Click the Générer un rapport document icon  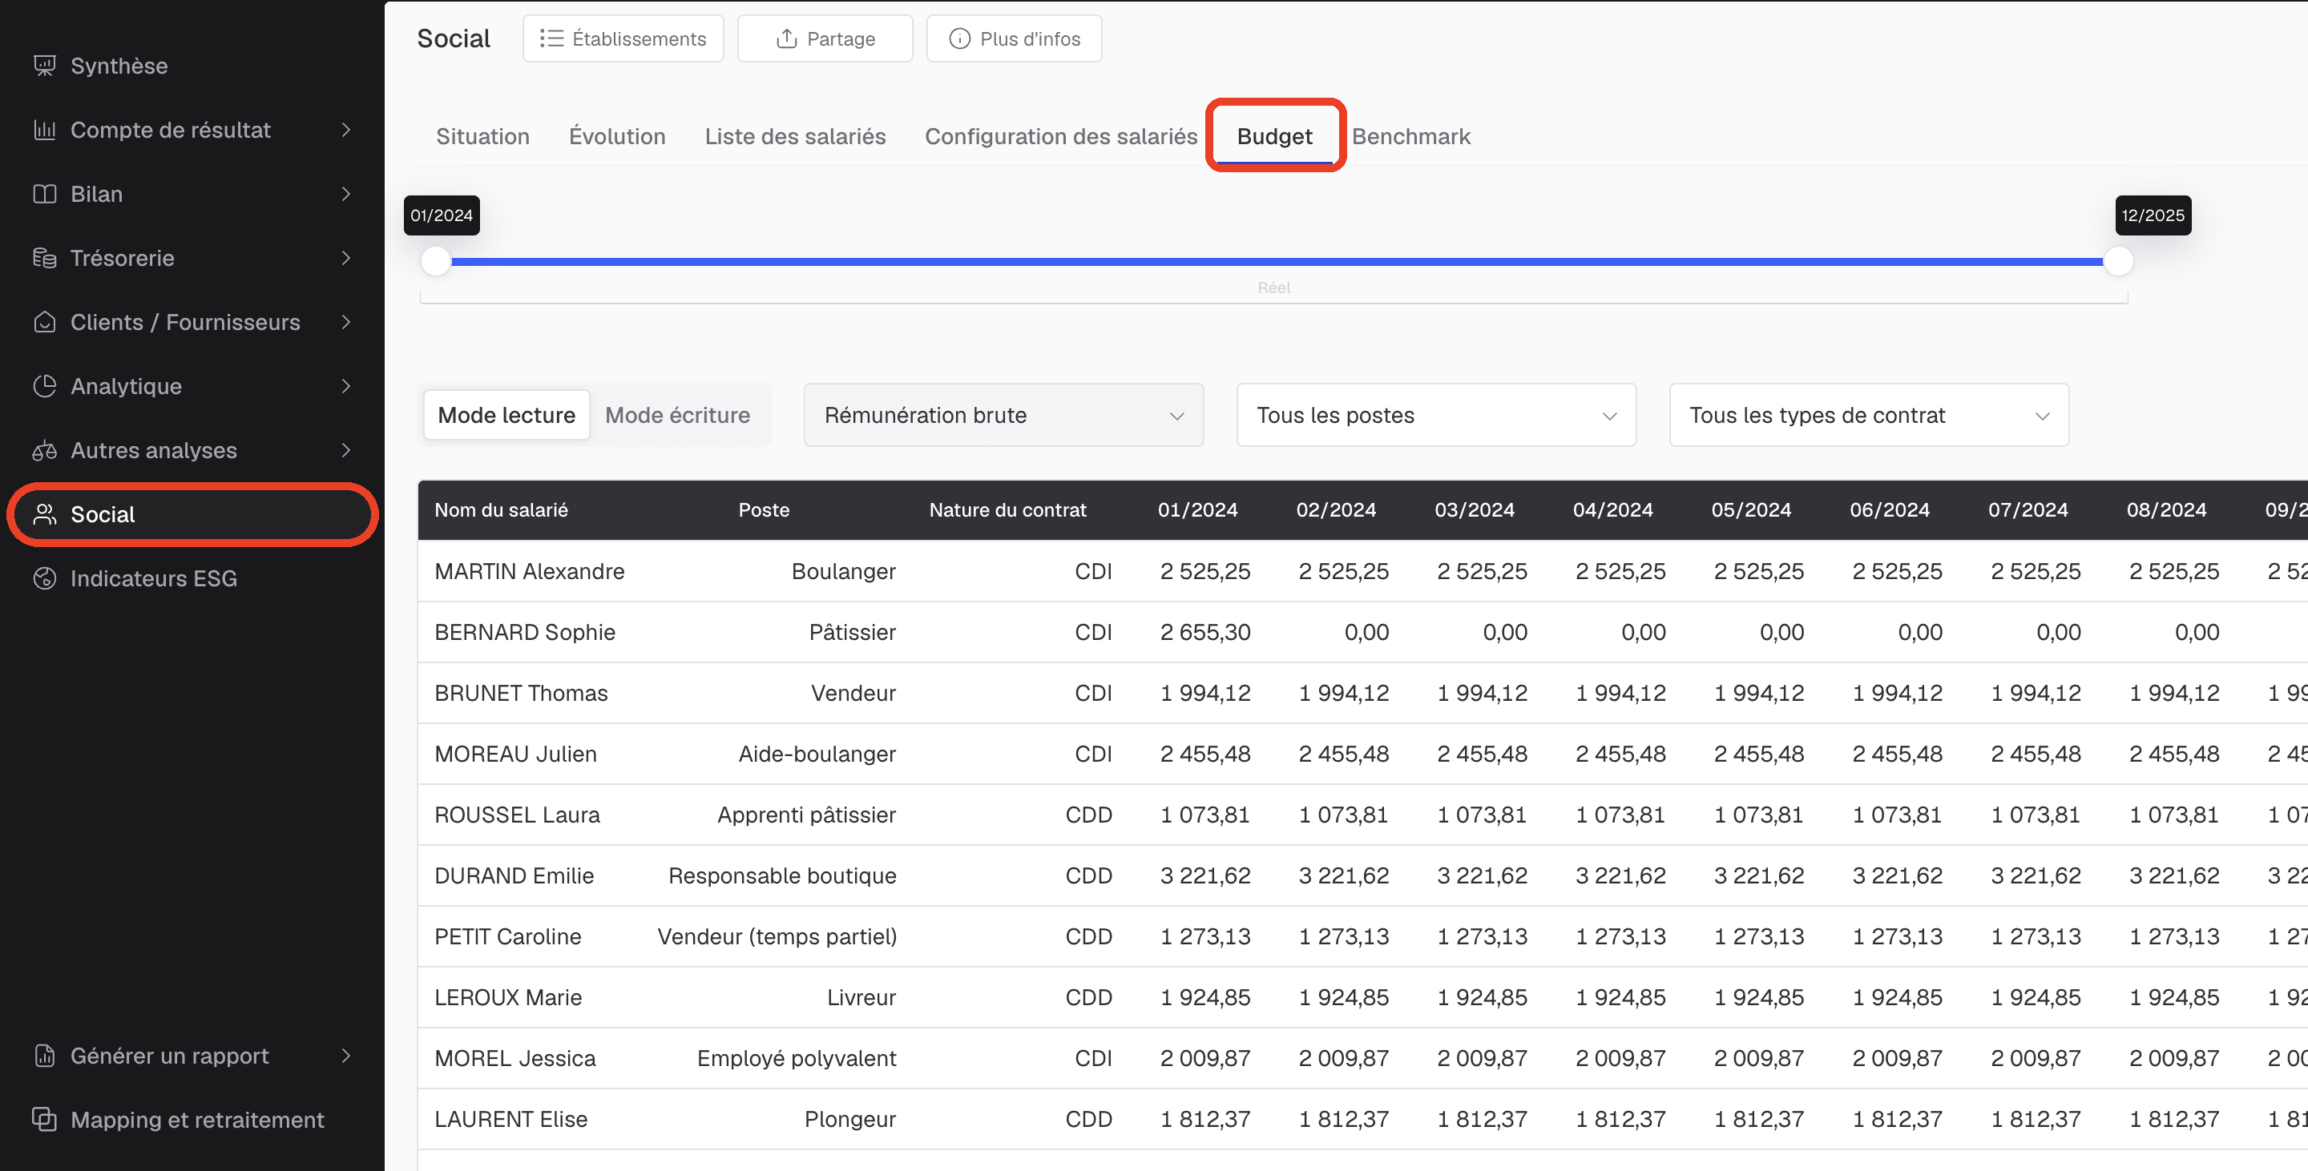45,1056
